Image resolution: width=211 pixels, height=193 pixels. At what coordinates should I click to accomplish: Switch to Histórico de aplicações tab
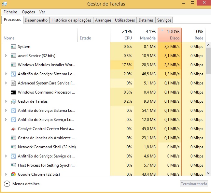pyautogui.click(x=71, y=20)
